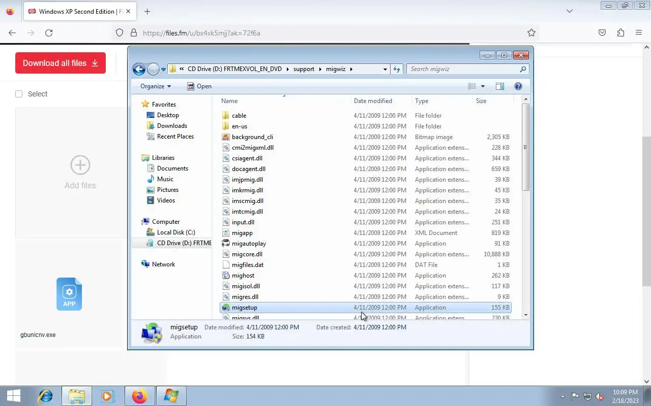The height and width of the screenshot is (406, 651).
Task: Select the migsetup application icon
Action: click(226, 308)
